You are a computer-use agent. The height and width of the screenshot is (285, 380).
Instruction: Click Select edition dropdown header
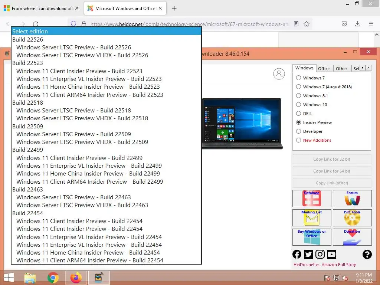(107, 31)
